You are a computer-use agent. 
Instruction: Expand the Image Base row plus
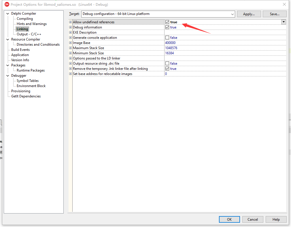click(70, 43)
